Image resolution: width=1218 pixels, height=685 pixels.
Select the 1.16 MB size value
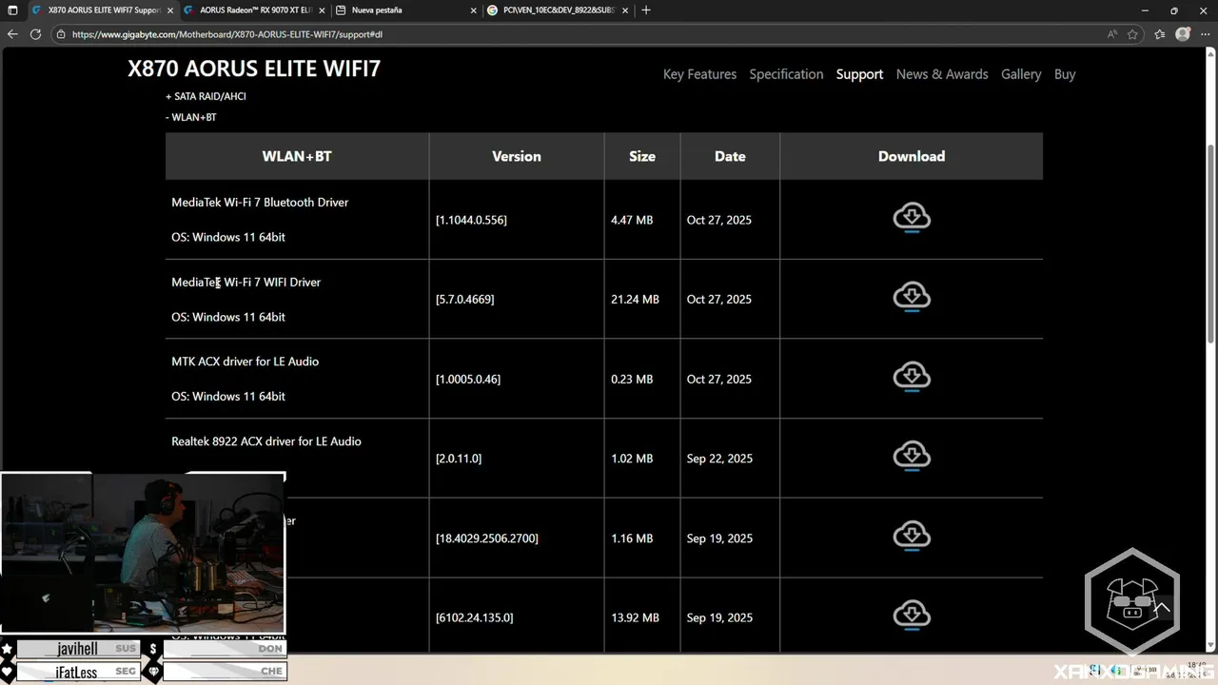point(632,538)
